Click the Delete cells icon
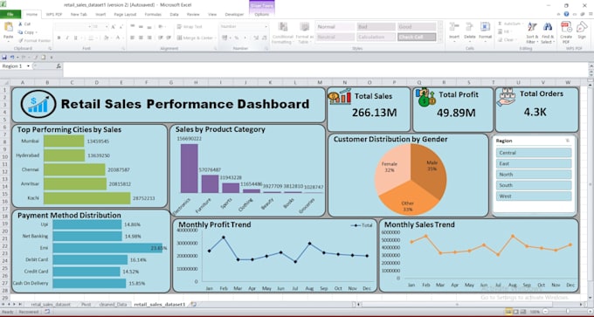This screenshot has width=594, height=317. (469, 27)
